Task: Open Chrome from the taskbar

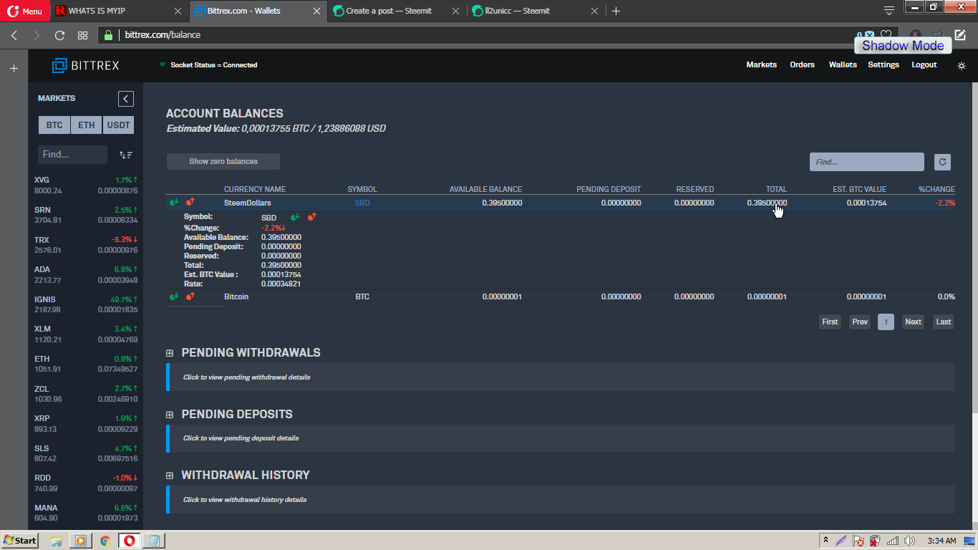Action: coord(105,541)
